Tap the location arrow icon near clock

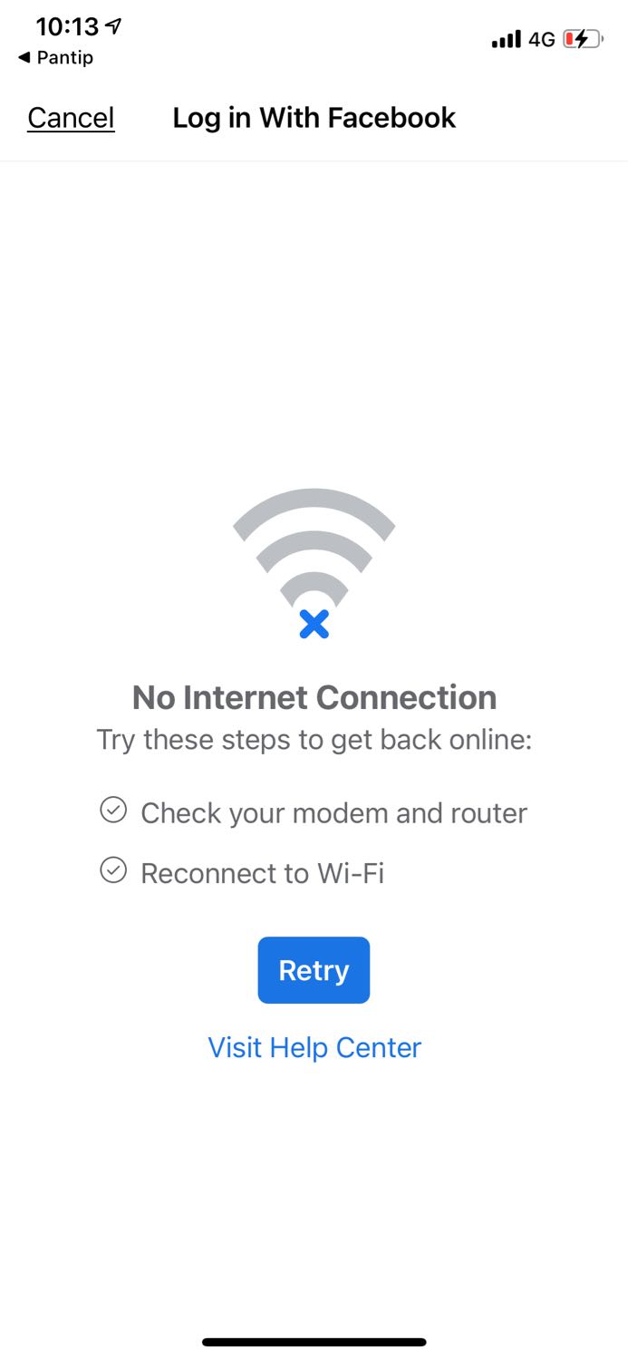(x=113, y=27)
